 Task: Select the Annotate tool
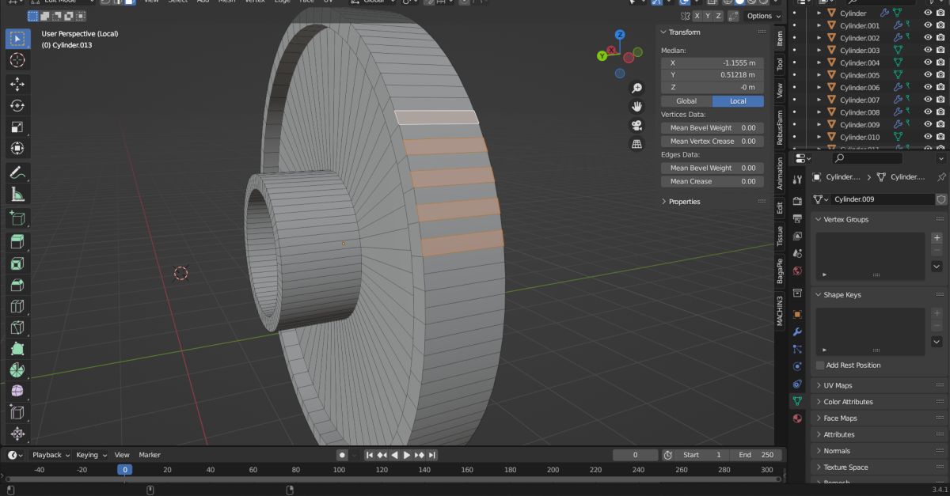[x=17, y=172]
